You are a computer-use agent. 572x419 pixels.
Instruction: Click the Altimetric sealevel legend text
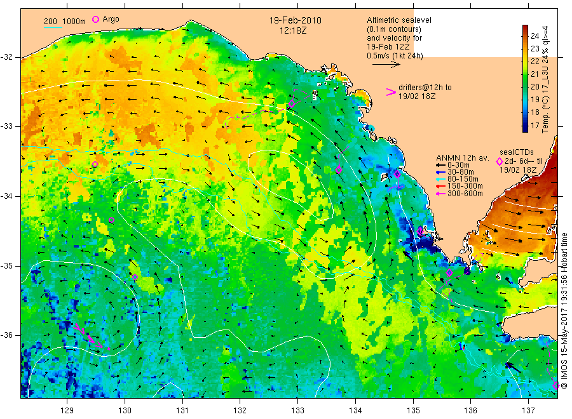398,20
